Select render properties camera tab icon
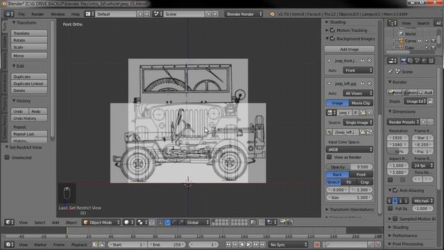The width and height of the screenshot is (444, 250). (404, 60)
